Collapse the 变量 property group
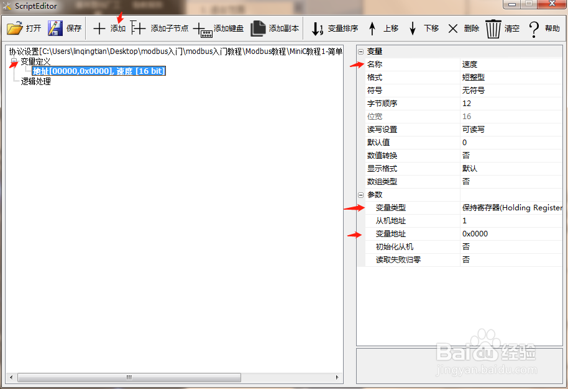This screenshot has width=568, height=389. (361, 51)
